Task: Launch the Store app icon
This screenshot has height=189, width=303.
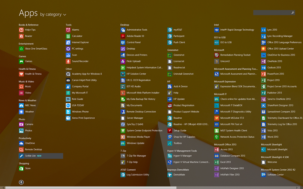Action: (x=21, y=168)
